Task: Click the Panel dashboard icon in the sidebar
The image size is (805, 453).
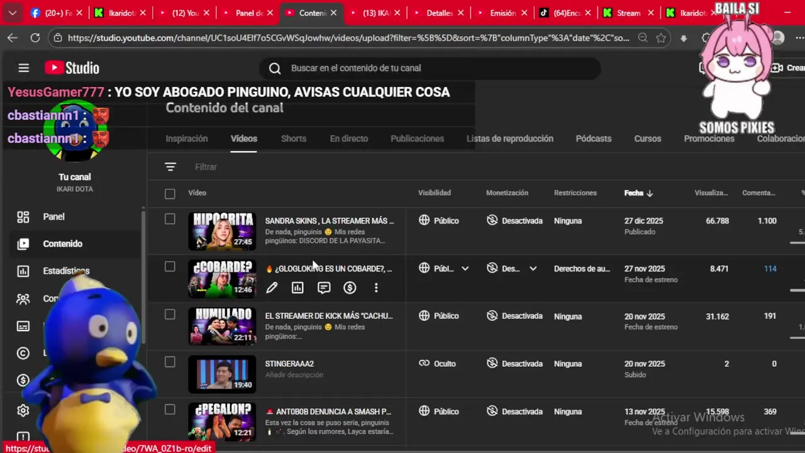Action: click(23, 216)
